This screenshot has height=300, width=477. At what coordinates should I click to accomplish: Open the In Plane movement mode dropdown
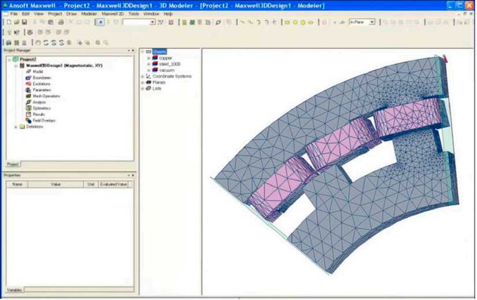pos(372,22)
